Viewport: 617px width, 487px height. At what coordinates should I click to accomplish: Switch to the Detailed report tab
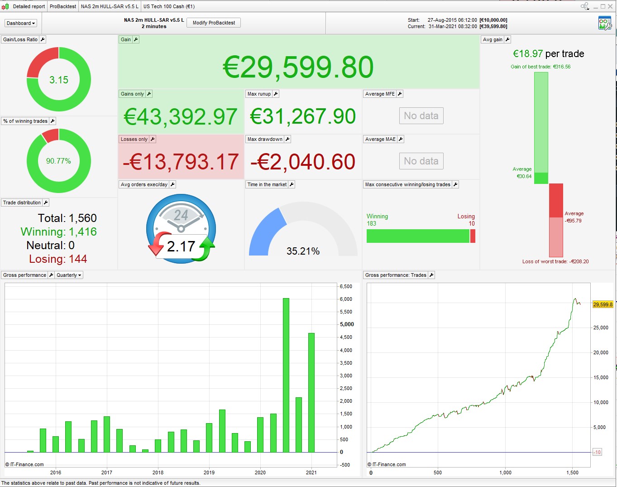pyautogui.click(x=29, y=6)
